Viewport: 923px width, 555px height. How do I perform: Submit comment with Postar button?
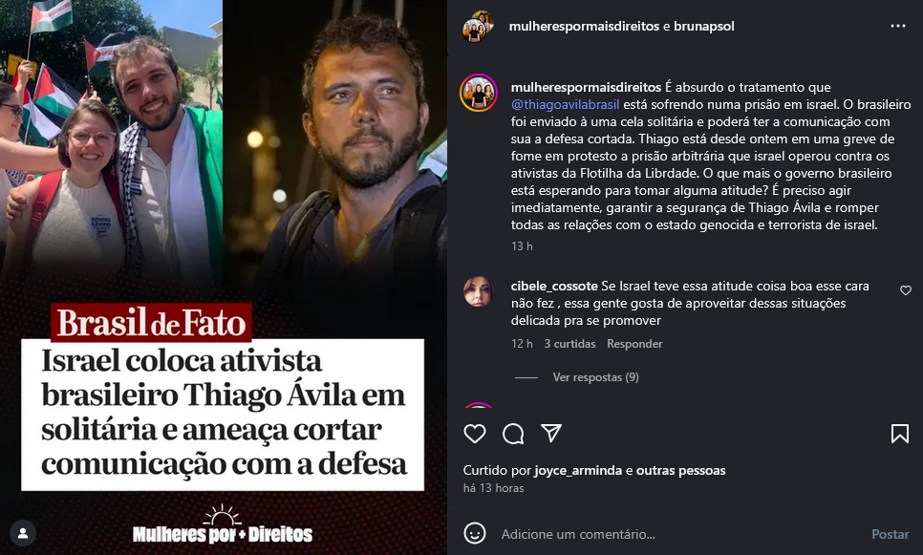891,534
